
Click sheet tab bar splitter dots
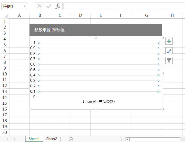pos(121,139)
